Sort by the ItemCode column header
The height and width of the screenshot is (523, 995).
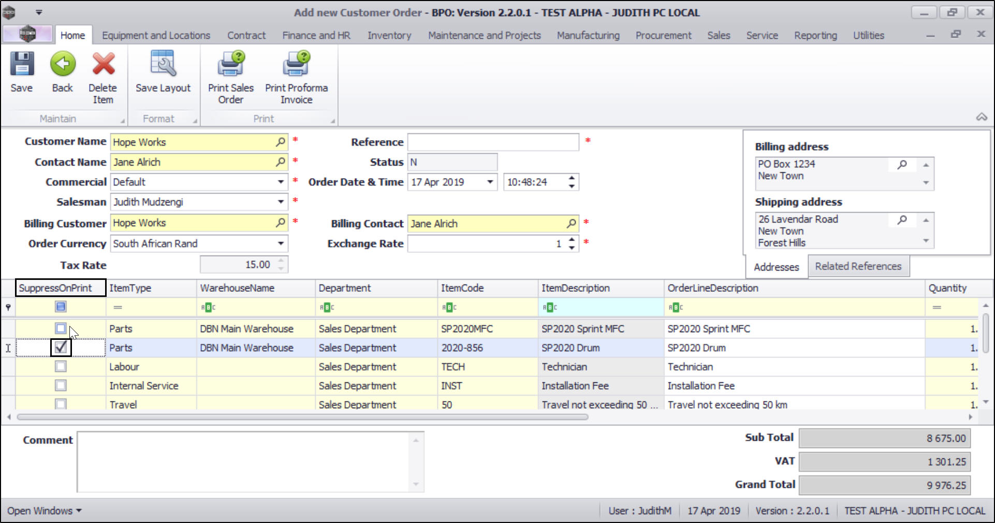pyautogui.click(x=462, y=288)
